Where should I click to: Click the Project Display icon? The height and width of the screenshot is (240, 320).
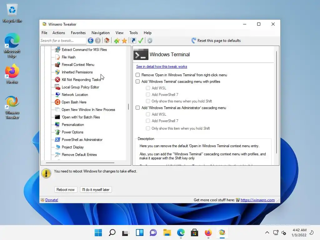point(57,147)
